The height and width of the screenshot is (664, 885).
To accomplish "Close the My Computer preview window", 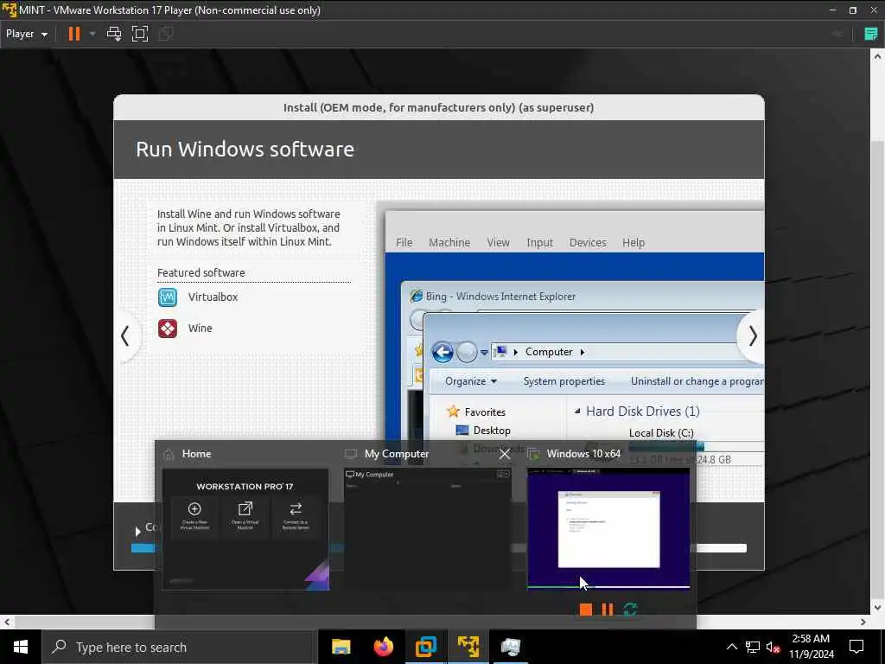I will pos(505,453).
